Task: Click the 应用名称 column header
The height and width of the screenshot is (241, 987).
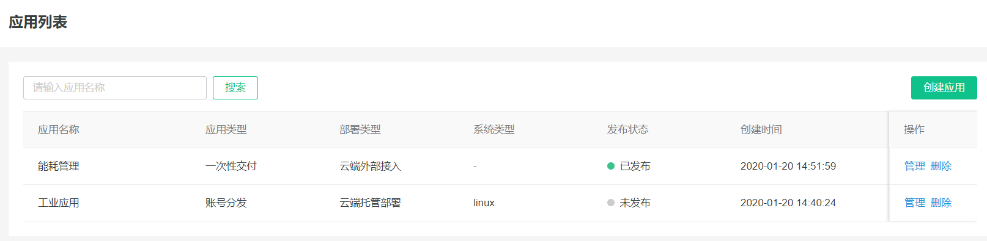Action: [59, 129]
